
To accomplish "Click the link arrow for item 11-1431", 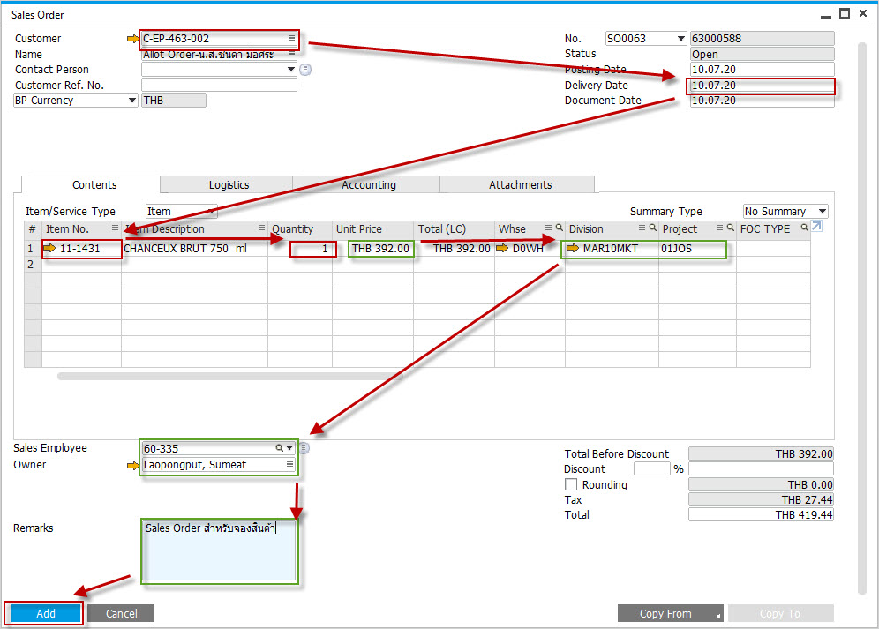I will pyautogui.click(x=50, y=249).
